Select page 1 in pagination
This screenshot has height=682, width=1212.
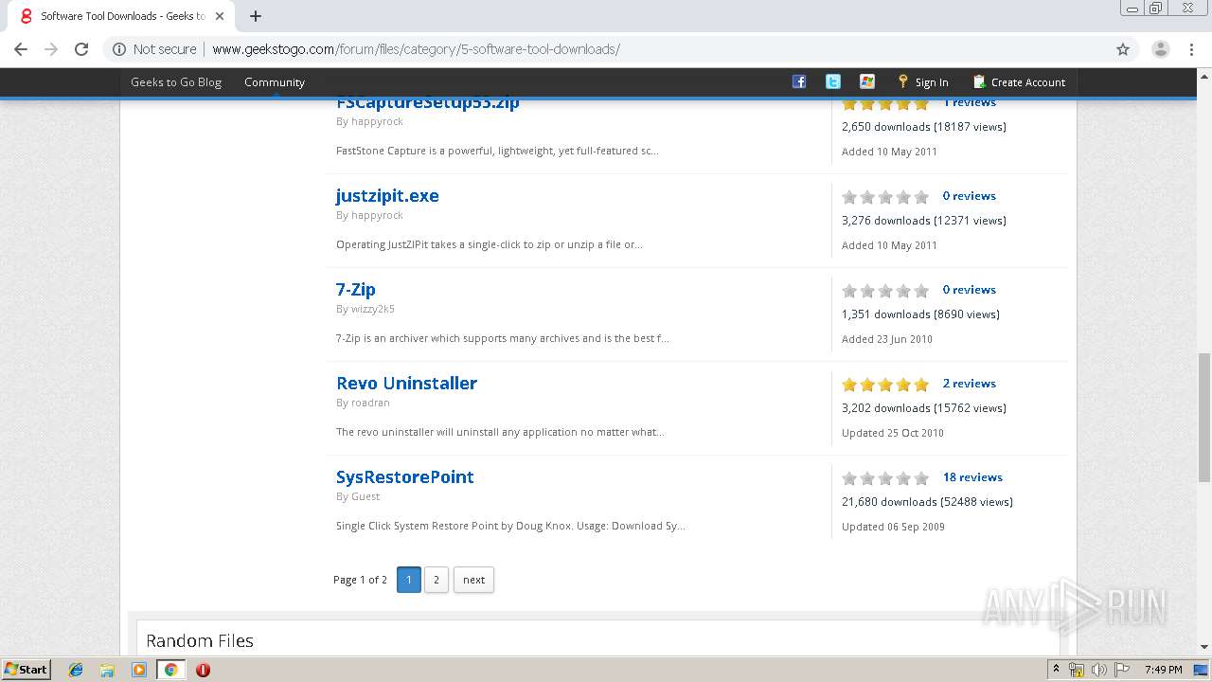pyautogui.click(x=409, y=580)
